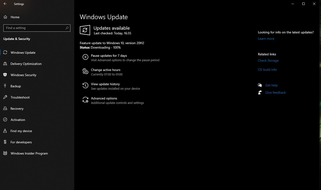Click the pause updates icon

coord(86,57)
